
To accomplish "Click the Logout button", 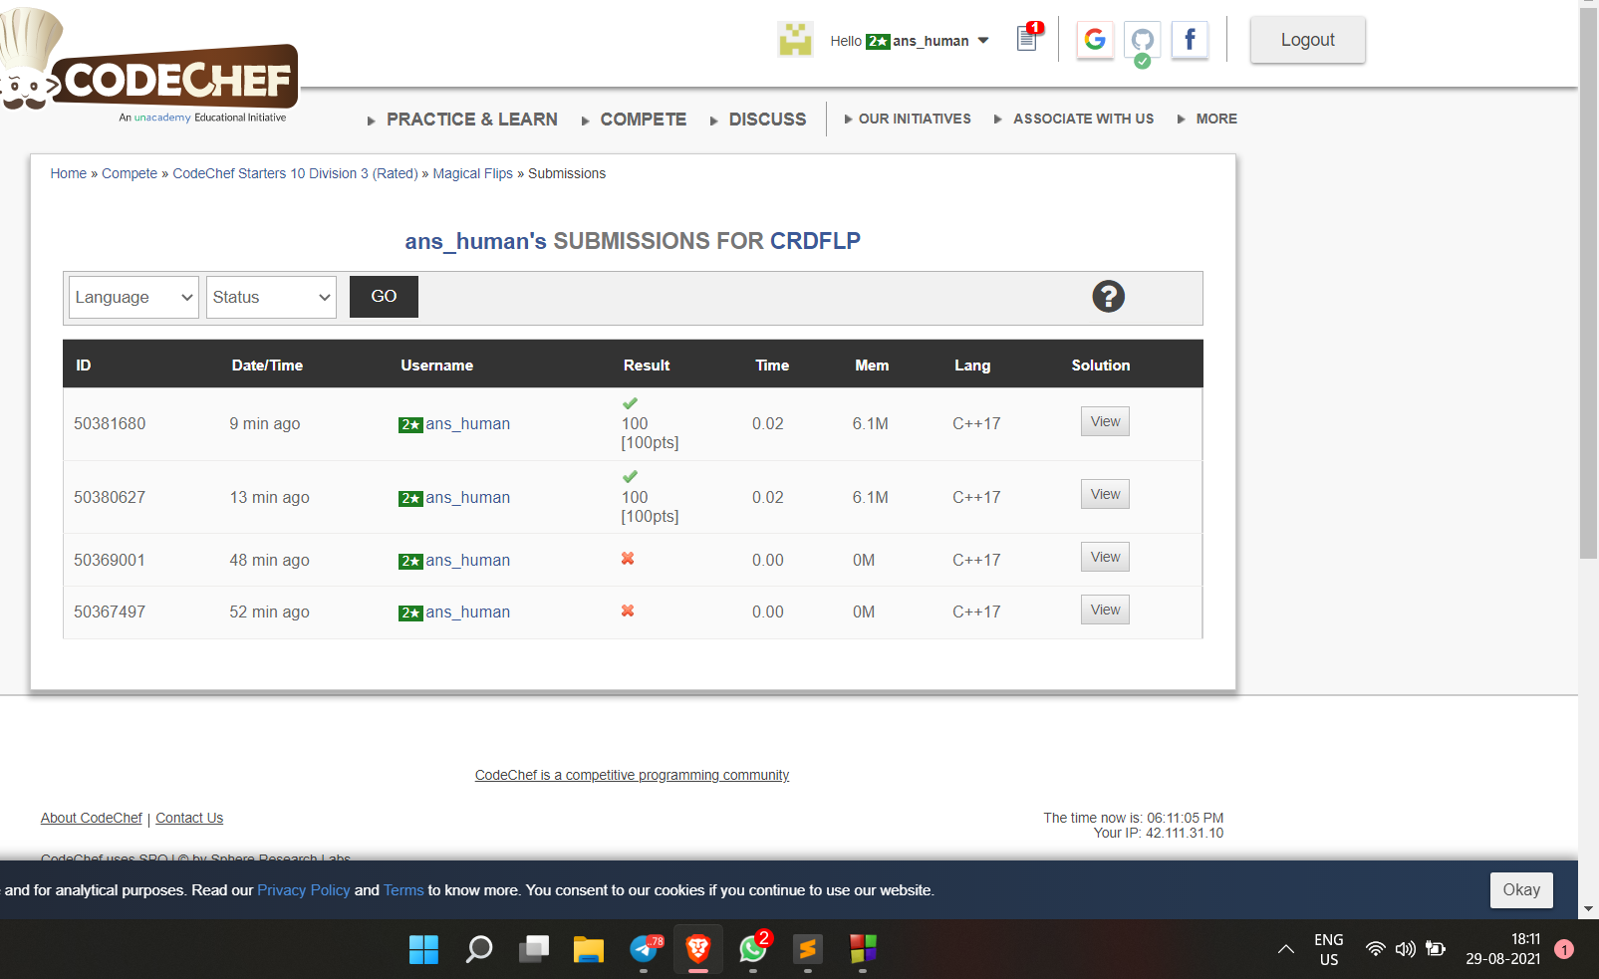I will point(1308,40).
